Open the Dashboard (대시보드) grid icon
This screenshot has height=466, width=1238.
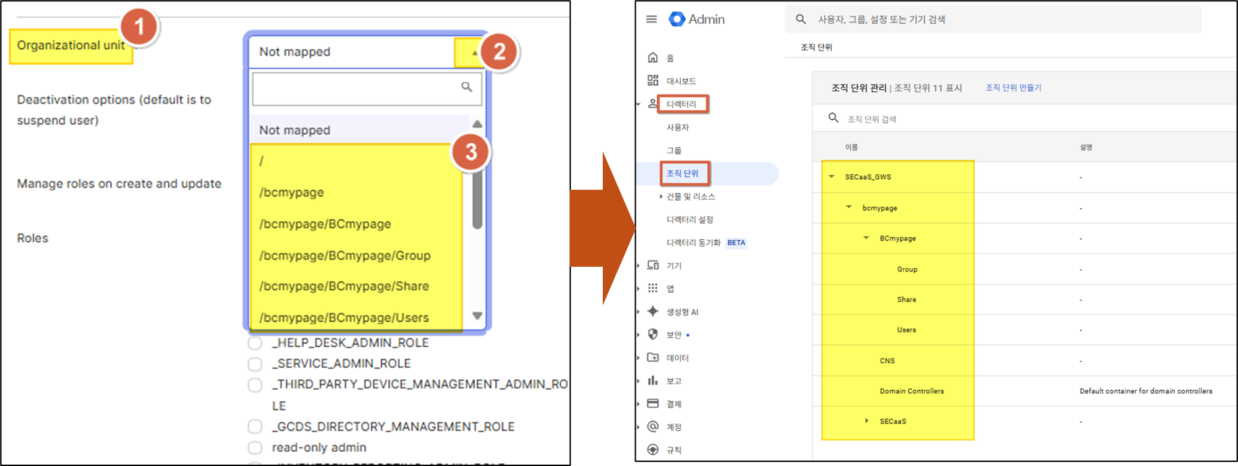[x=653, y=81]
